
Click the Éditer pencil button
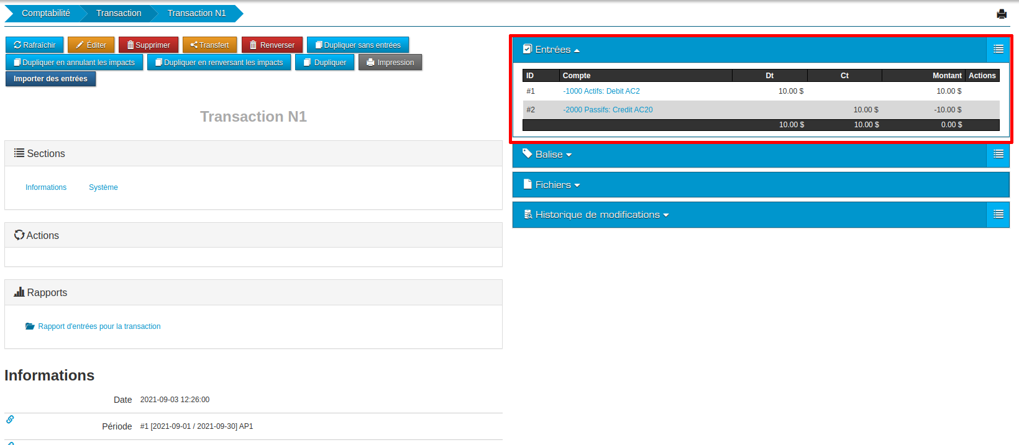click(91, 45)
